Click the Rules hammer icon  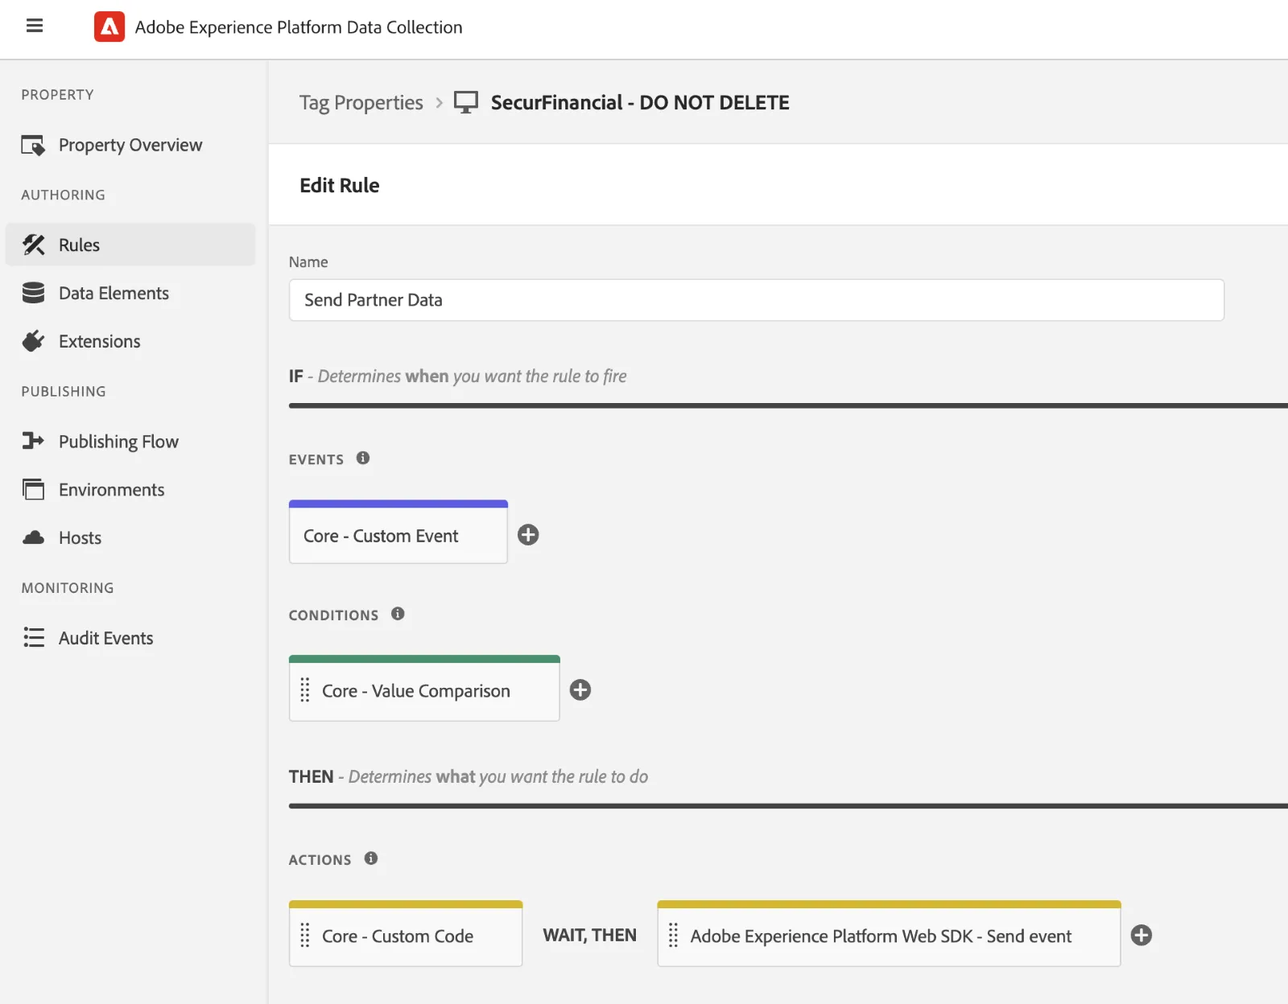[x=33, y=245]
